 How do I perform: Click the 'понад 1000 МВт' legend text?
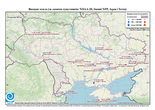(x=137, y=25)
